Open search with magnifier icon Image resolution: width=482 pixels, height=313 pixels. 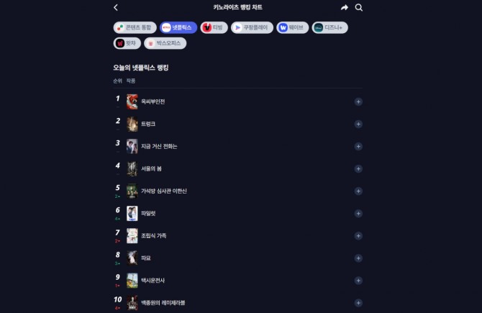(359, 7)
